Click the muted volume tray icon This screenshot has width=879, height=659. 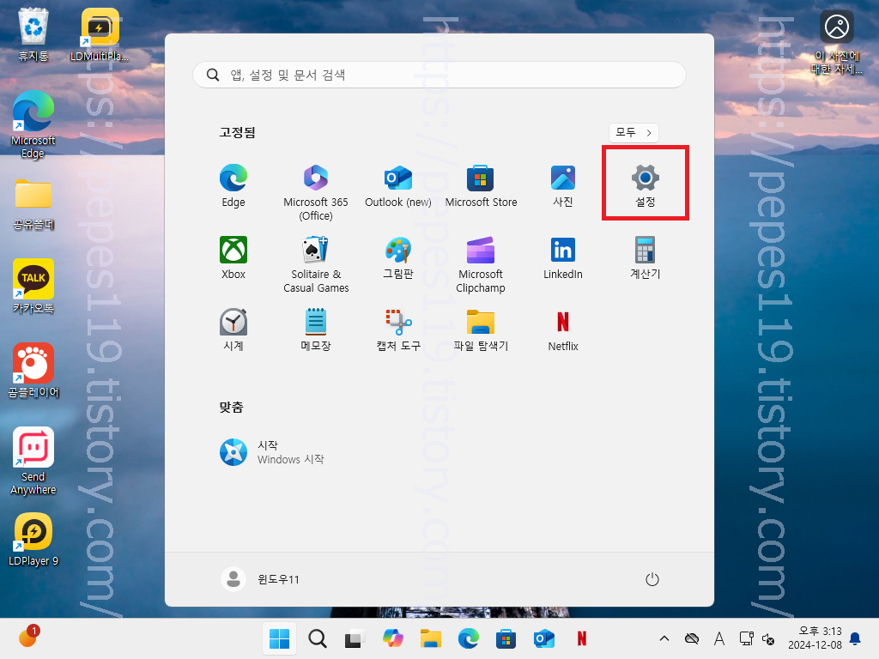click(768, 638)
